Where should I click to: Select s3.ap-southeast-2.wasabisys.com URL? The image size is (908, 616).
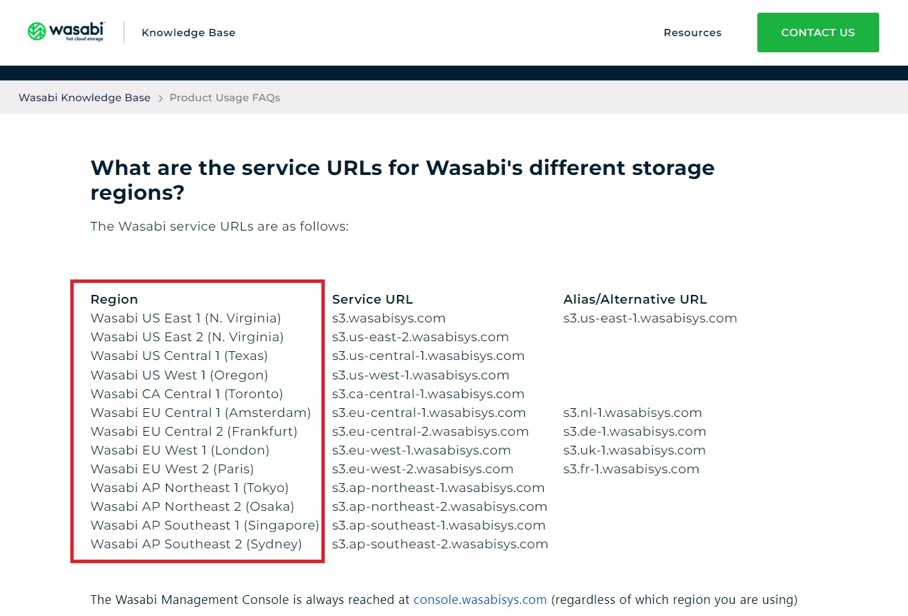click(x=440, y=544)
